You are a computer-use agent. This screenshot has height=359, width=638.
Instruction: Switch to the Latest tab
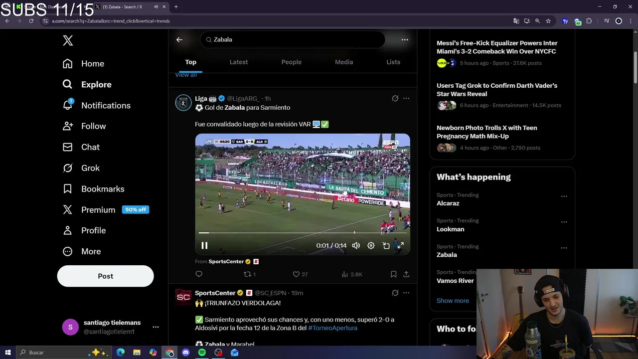(x=238, y=62)
